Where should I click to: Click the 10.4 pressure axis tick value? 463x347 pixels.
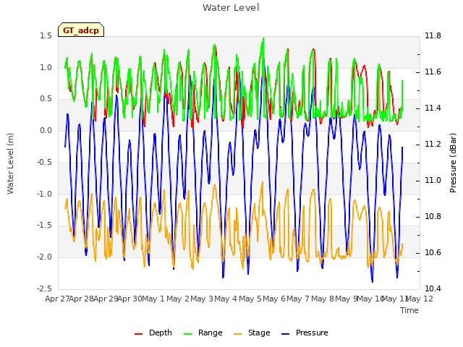point(433,288)
